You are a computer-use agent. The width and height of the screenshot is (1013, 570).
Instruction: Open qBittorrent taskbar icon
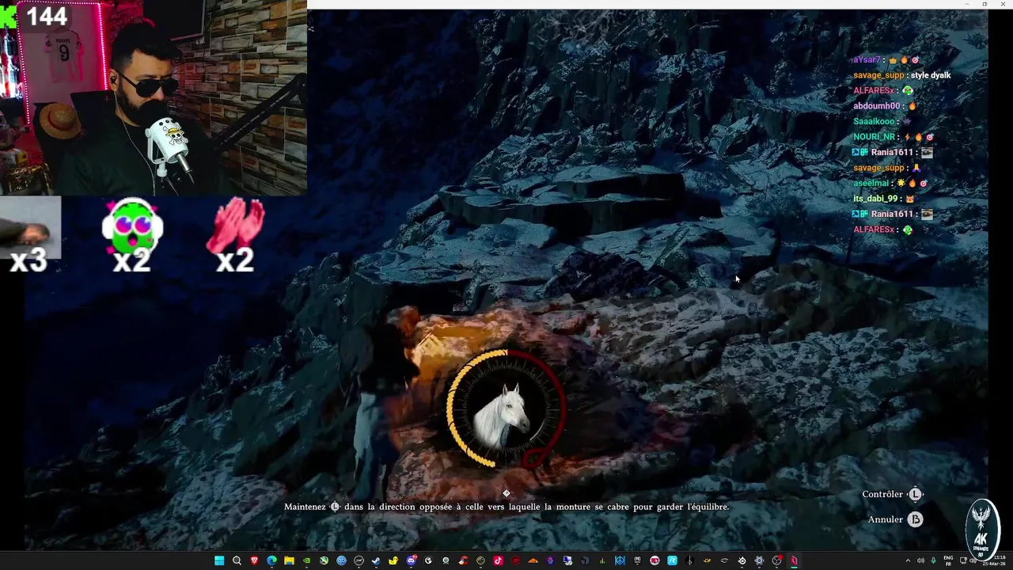click(x=341, y=560)
